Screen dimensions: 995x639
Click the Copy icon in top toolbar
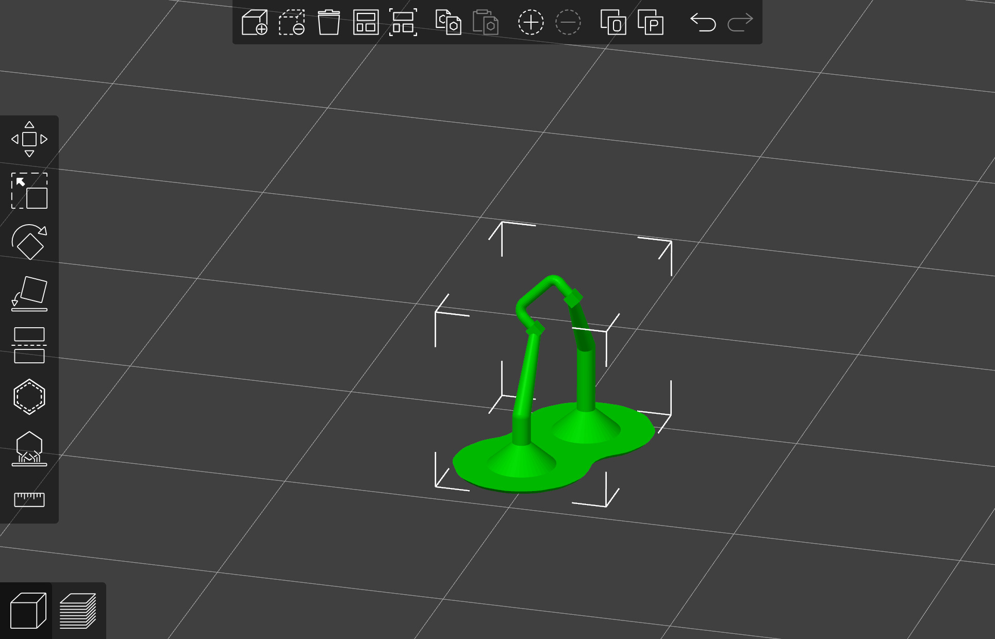coord(448,23)
